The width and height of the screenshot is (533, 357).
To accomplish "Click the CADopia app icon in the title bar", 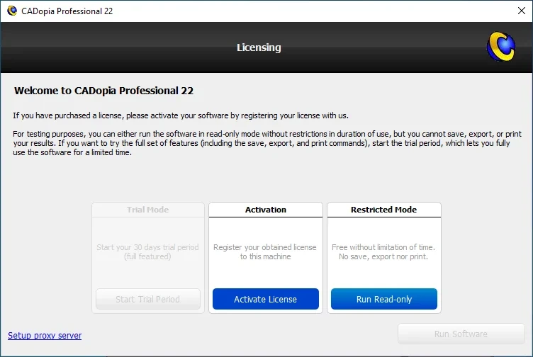I will pos(12,11).
